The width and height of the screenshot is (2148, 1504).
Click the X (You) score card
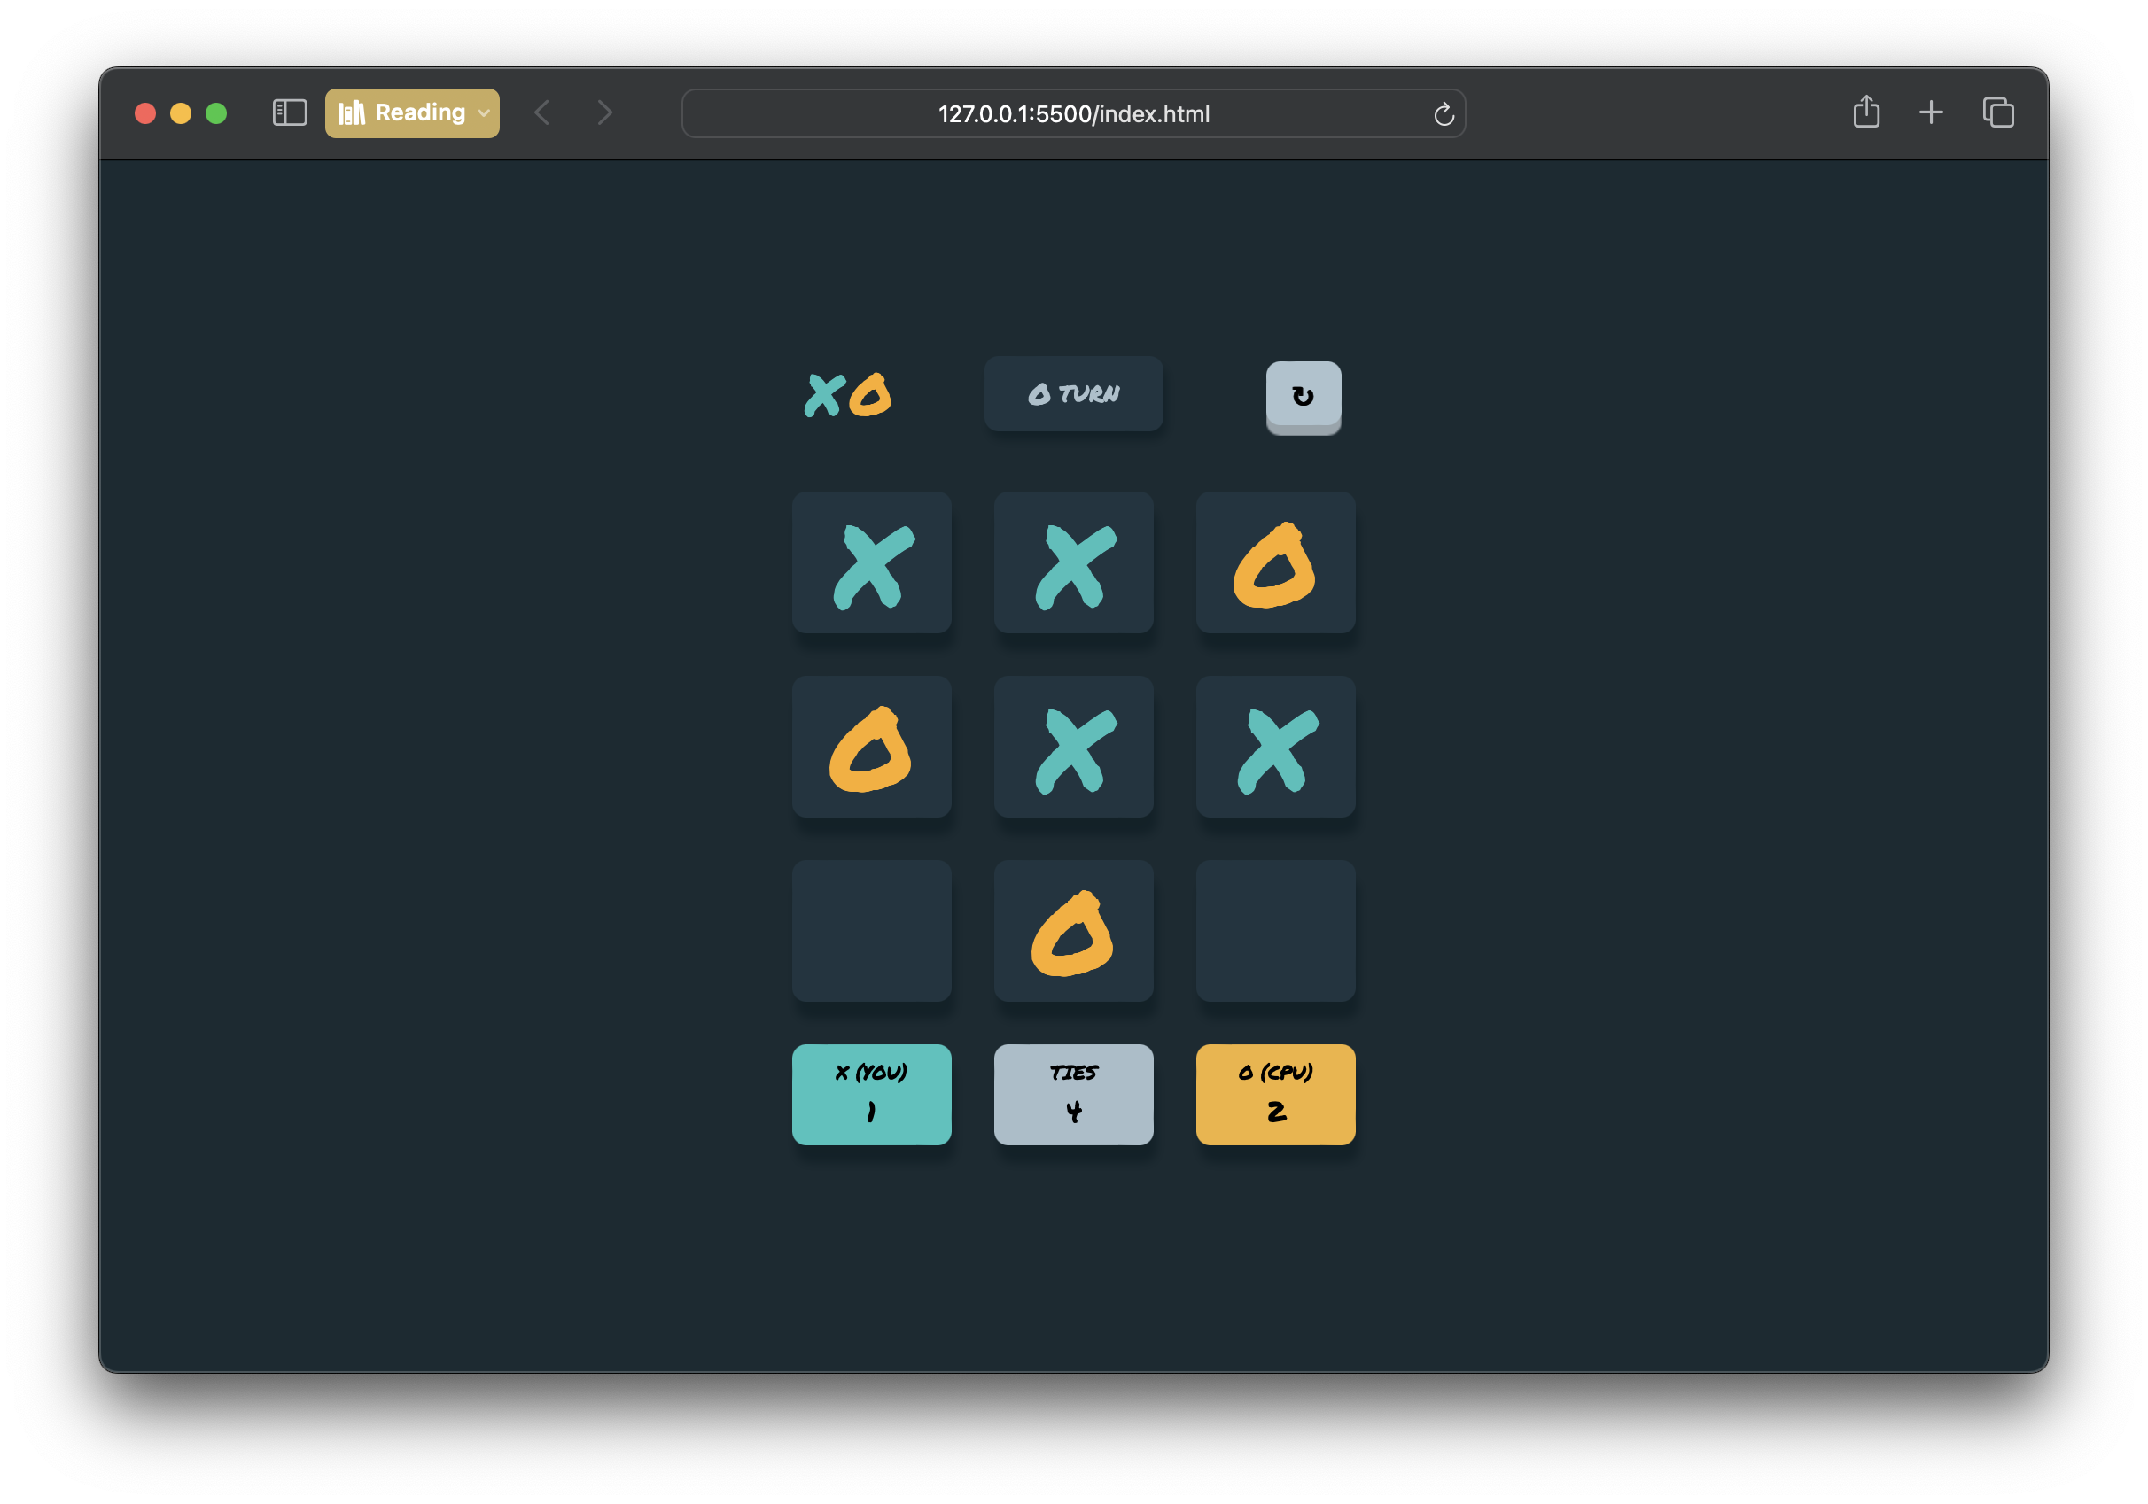point(871,1094)
